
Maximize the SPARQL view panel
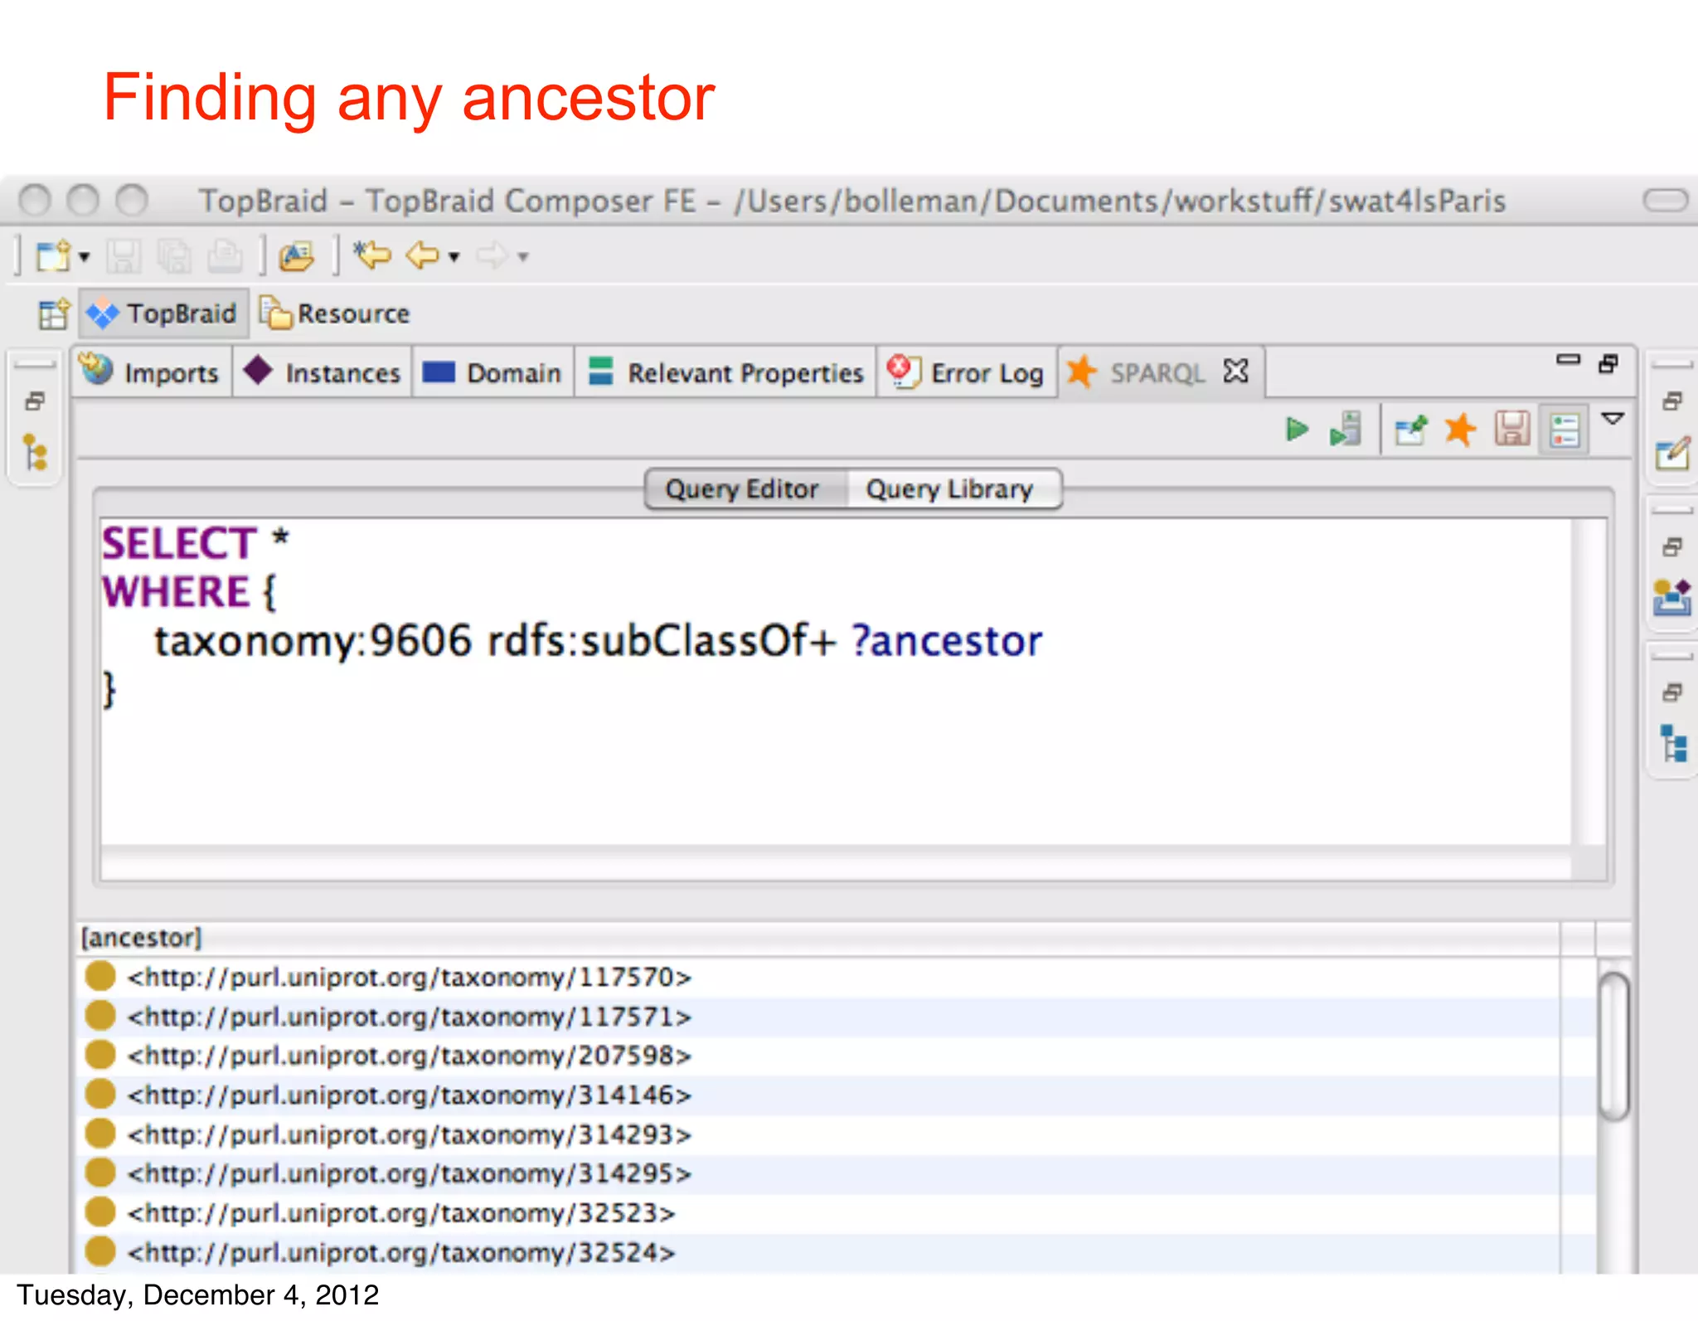(x=1608, y=363)
